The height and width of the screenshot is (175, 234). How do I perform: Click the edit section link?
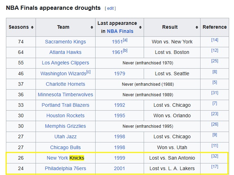point(110,8)
